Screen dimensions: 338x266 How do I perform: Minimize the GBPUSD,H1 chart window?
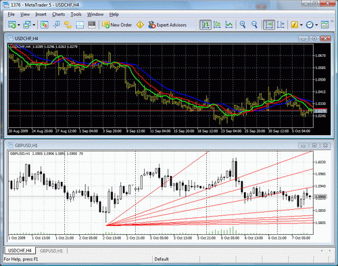(304, 146)
